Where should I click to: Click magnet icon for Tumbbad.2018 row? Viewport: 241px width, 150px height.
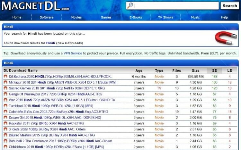pyautogui.click(x=5, y=106)
